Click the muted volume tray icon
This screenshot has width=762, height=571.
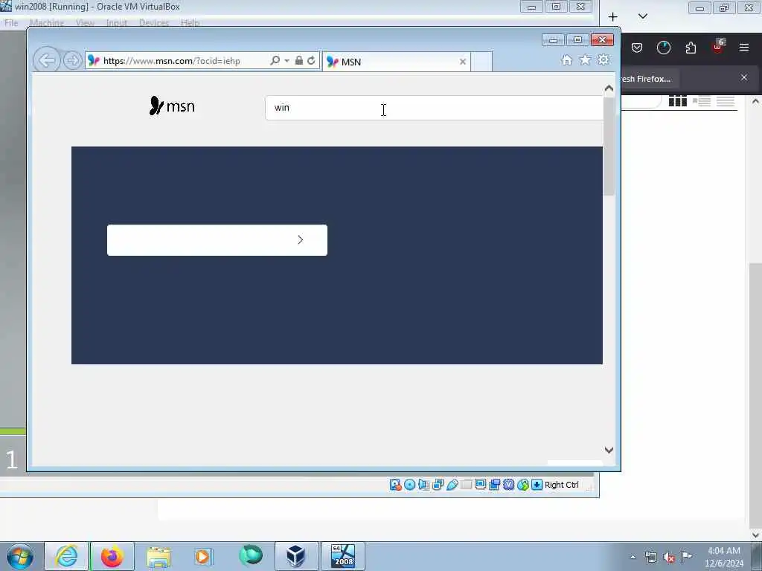pyautogui.click(x=669, y=557)
